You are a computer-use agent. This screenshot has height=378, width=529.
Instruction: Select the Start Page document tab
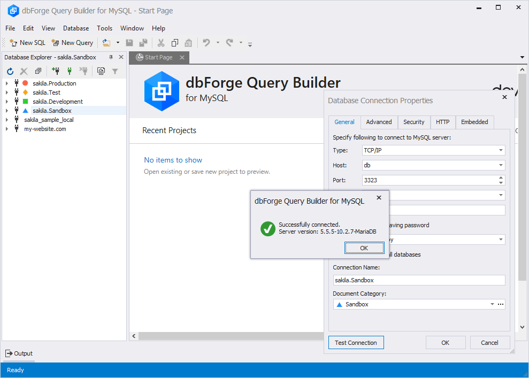158,57
